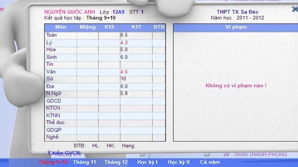
Task: Click school name THPT TX Sa Đéc
Action: [237, 12]
